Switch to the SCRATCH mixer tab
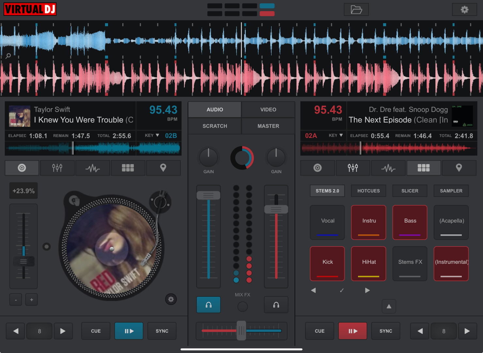 [215, 126]
